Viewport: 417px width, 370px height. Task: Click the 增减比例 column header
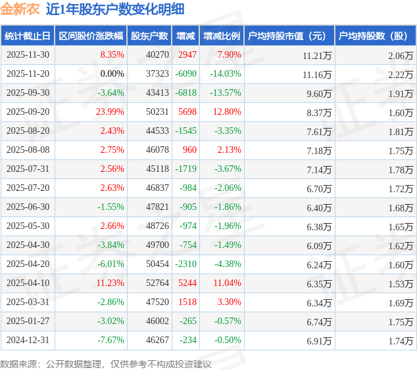click(x=222, y=36)
